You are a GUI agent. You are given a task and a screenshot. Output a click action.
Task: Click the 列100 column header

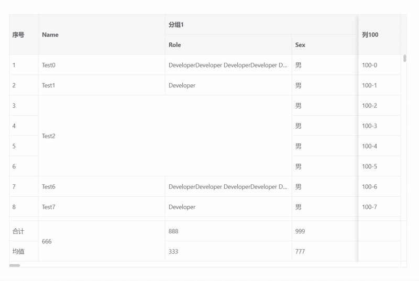coord(379,35)
